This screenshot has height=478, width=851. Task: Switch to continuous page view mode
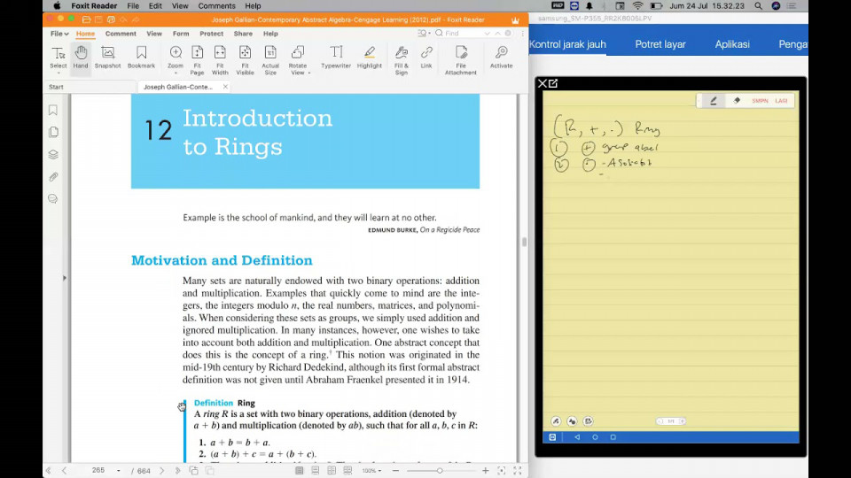click(316, 470)
